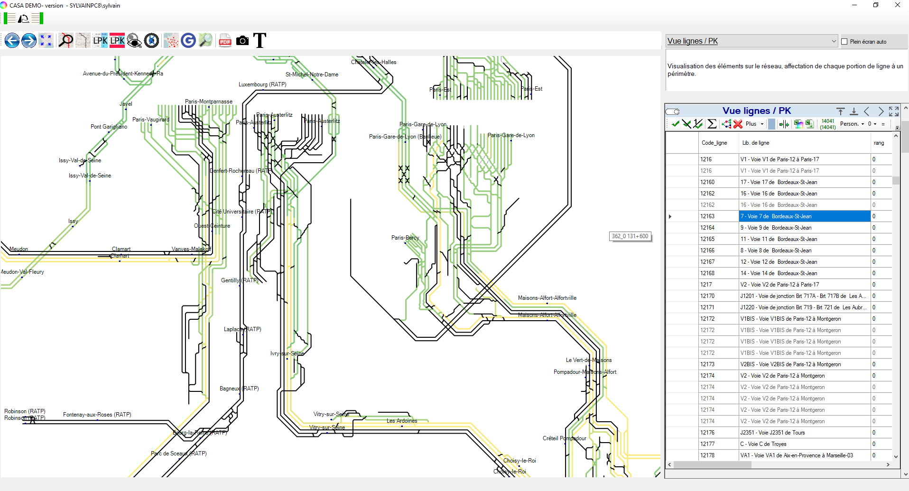Open the Vue lignes / PK view dropdown
Image resolution: width=909 pixels, height=491 pixels.
834,41
